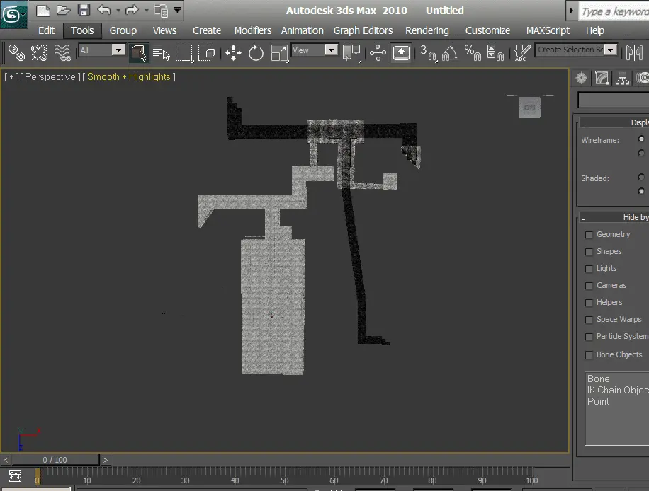Open the Edit menu

[x=46, y=30]
